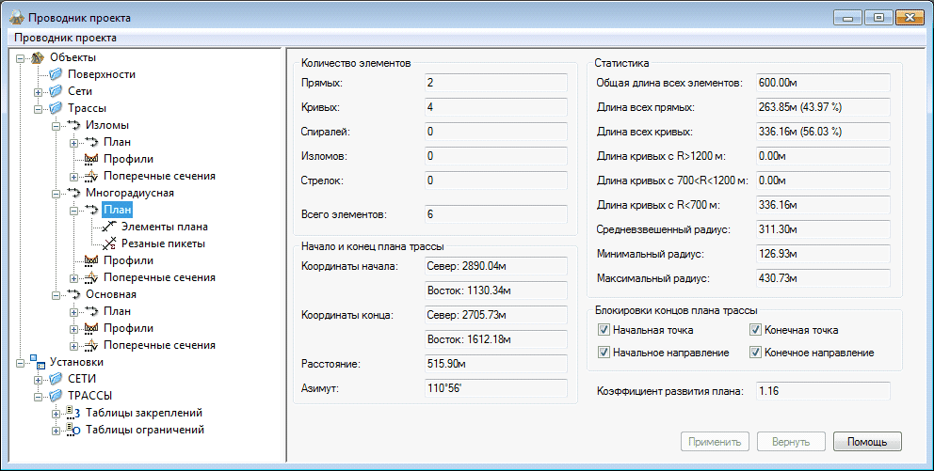Click the Коэффициент развития плана field
This screenshot has height=471, width=934.
pos(823,390)
